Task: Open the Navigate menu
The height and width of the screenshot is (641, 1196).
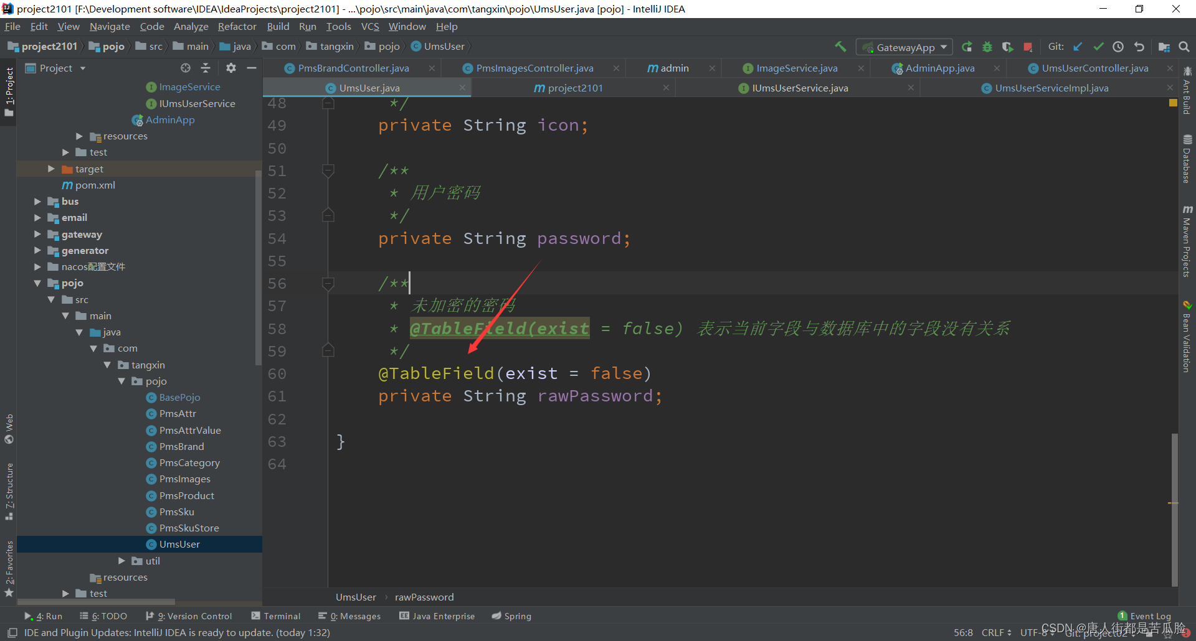Action: click(110, 26)
